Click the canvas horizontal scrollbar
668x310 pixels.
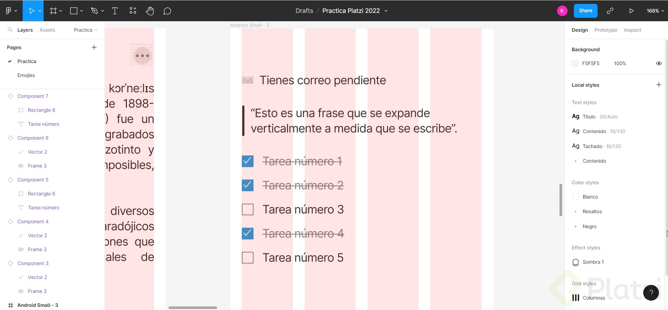point(193,308)
